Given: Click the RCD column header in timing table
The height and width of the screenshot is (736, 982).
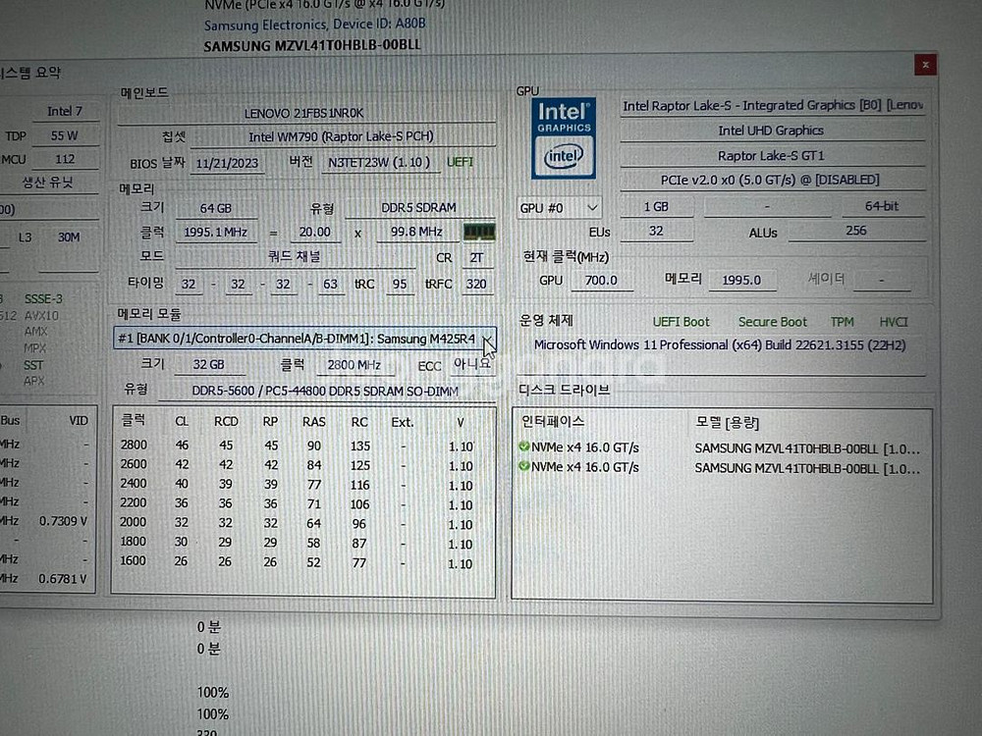Looking at the screenshot, I should point(226,422).
